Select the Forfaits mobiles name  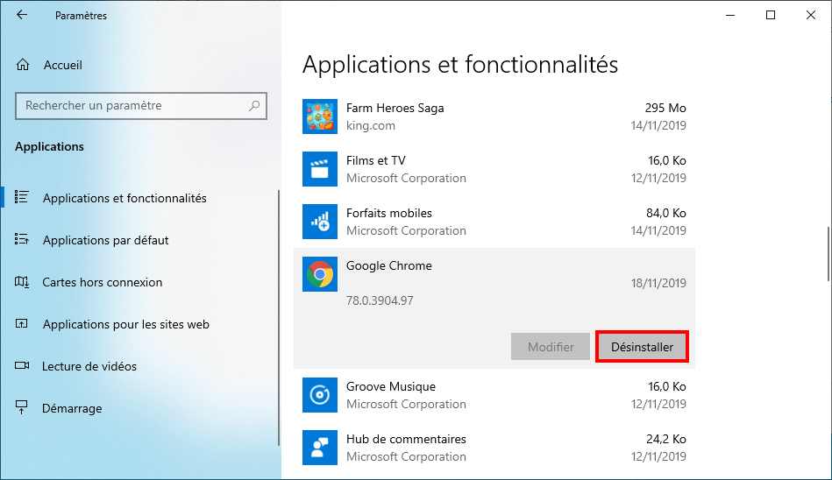click(389, 213)
